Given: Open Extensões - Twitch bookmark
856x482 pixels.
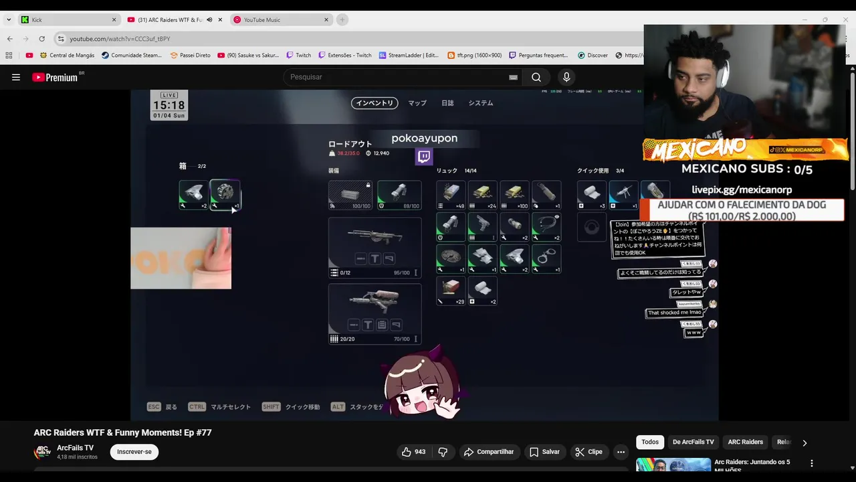Looking at the screenshot, I should (x=345, y=56).
